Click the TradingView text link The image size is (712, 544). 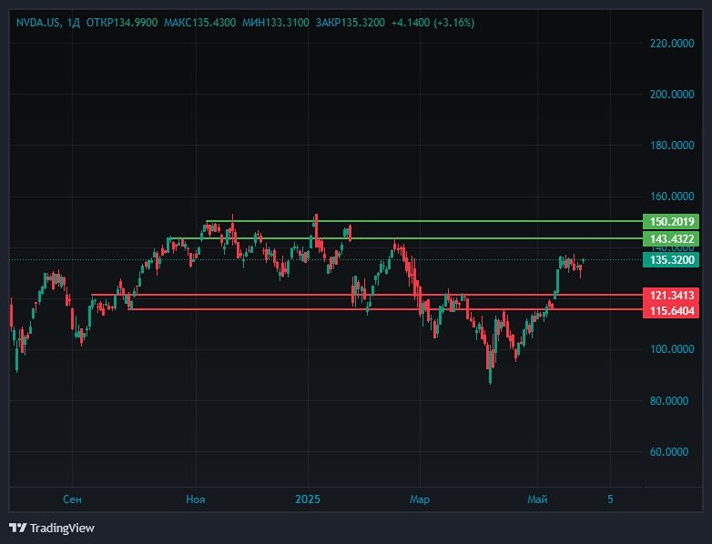[62, 529]
